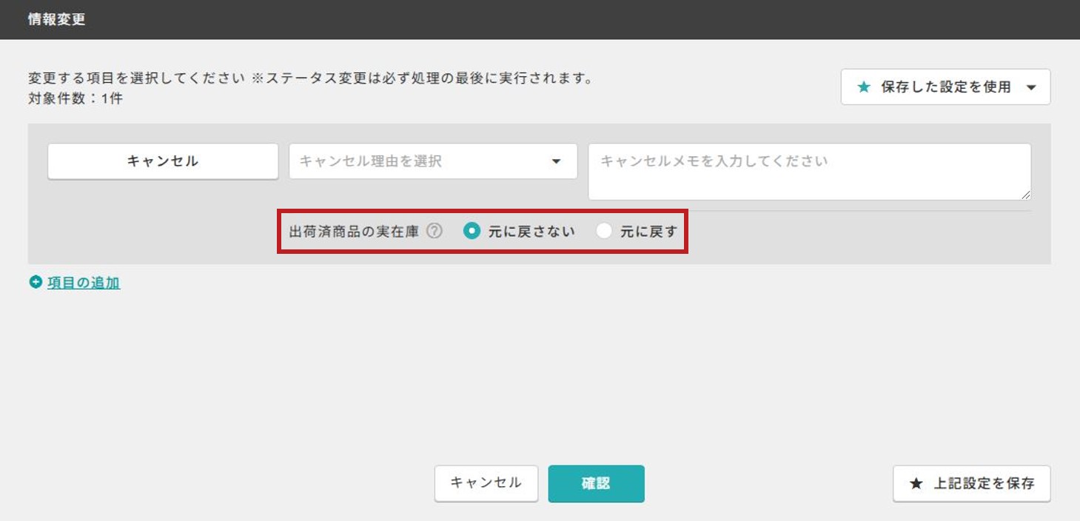Click the teal star icon beside 保存した設定を使用
The height and width of the screenshot is (521, 1080).
click(863, 87)
